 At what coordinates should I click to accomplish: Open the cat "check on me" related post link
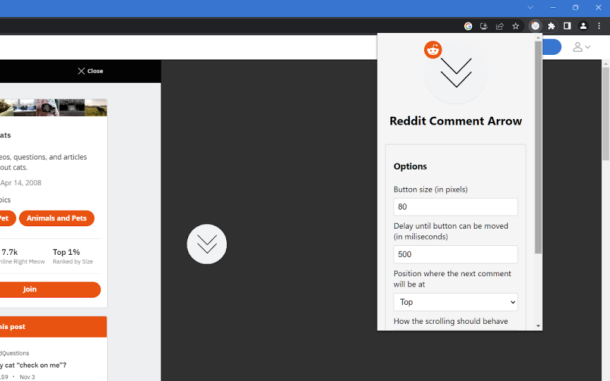point(33,365)
